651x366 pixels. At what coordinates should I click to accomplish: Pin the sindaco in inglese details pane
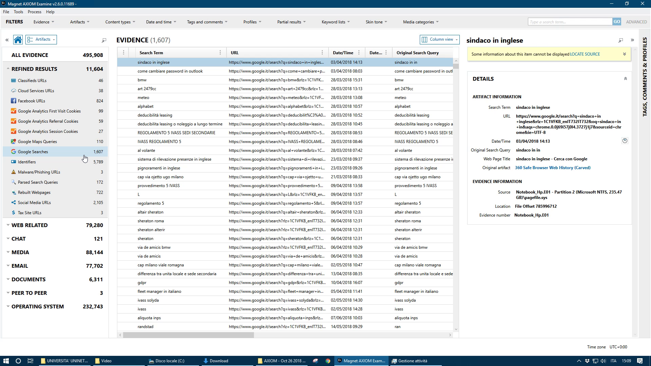[620, 40]
